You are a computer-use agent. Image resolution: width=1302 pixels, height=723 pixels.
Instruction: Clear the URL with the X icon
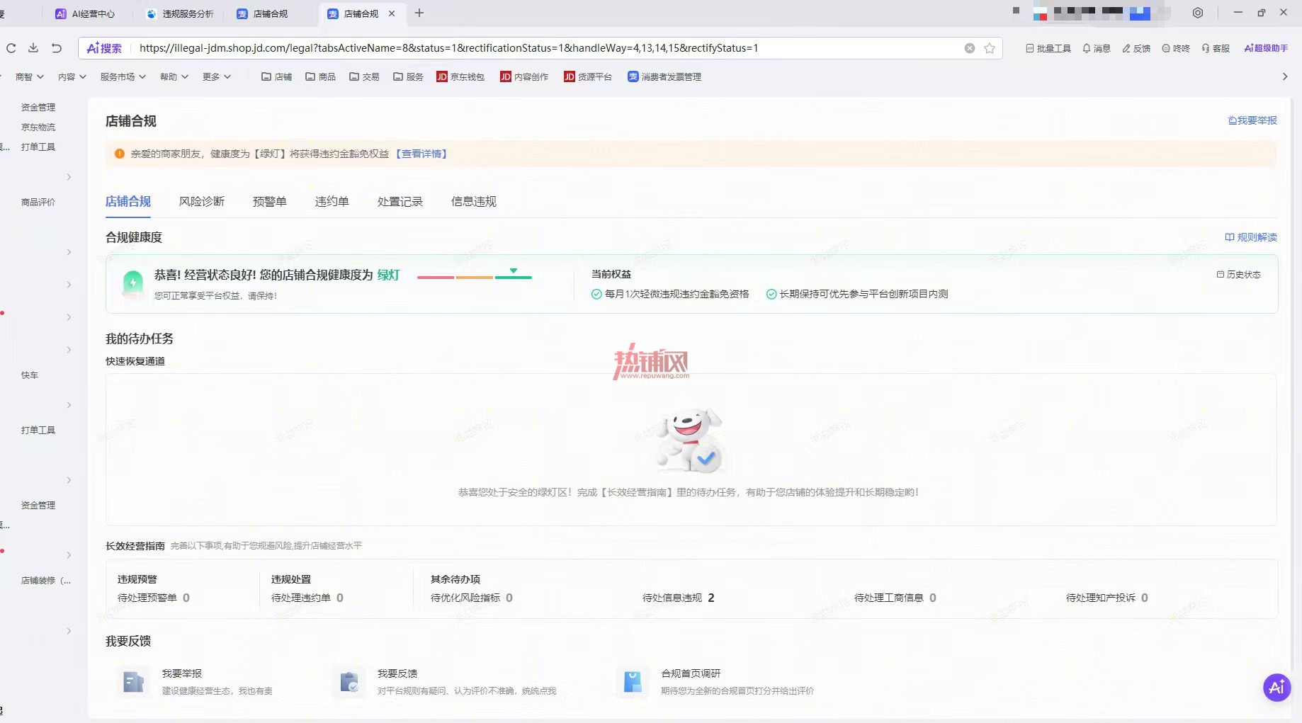[x=970, y=48]
